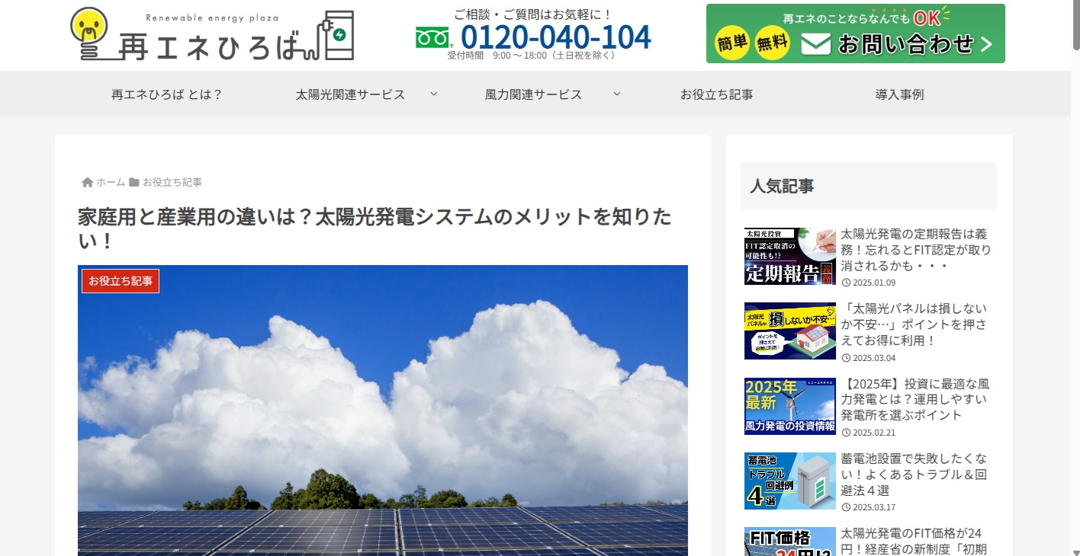Click the date 2025.03.04
1080x556 pixels.
click(874, 357)
